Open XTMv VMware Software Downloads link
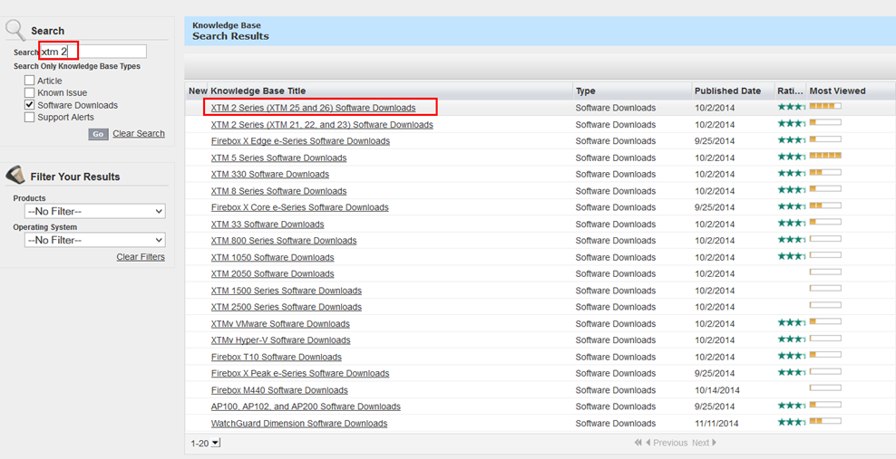The image size is (896, 459). [x=280, y=324]
